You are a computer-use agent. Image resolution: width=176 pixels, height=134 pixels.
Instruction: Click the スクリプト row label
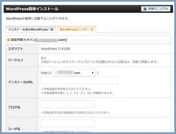(x=16, y=49)
